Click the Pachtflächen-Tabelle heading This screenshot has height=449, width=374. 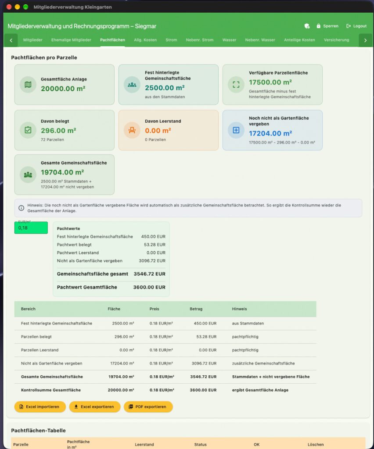pos(38,431)
